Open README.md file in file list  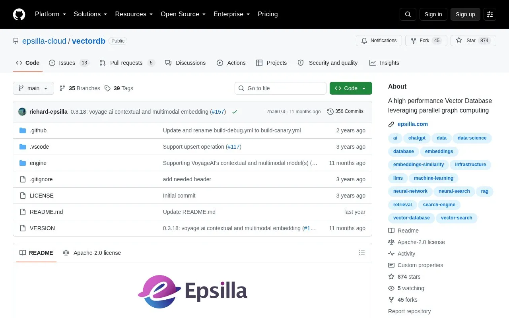(46, 212)
